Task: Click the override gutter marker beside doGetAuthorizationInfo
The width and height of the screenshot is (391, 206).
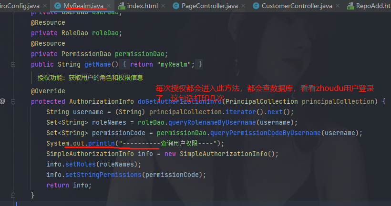Action: click(2, 101)
